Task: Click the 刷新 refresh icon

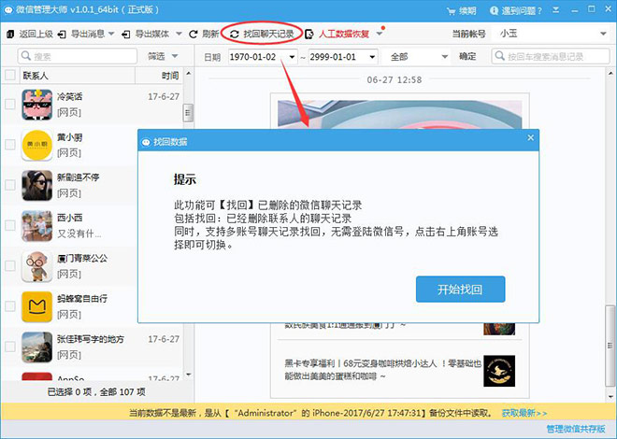Action: [193, 35]
